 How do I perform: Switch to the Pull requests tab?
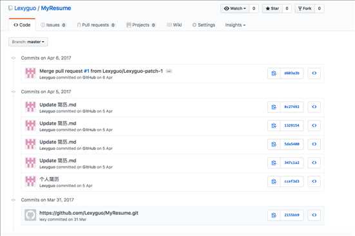96,25
